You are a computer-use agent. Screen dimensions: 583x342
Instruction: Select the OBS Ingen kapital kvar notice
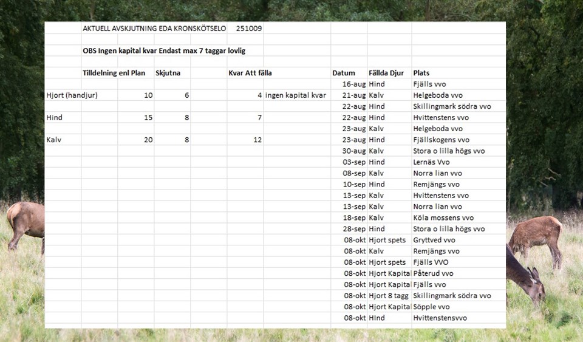coord(164,51)
